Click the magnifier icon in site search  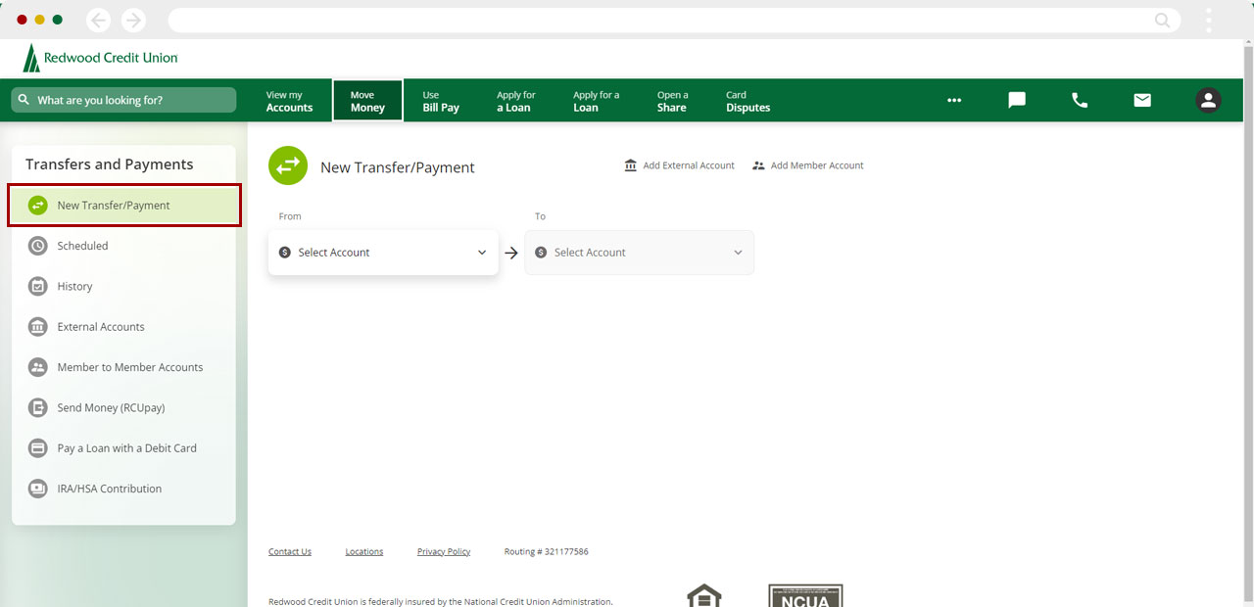point(24,100)
